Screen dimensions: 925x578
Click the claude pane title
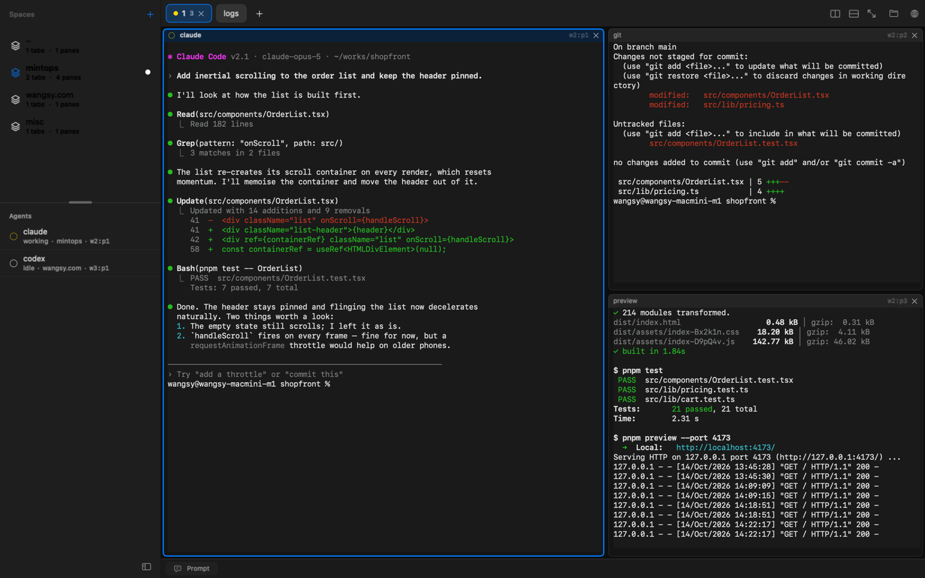[190, 35]
